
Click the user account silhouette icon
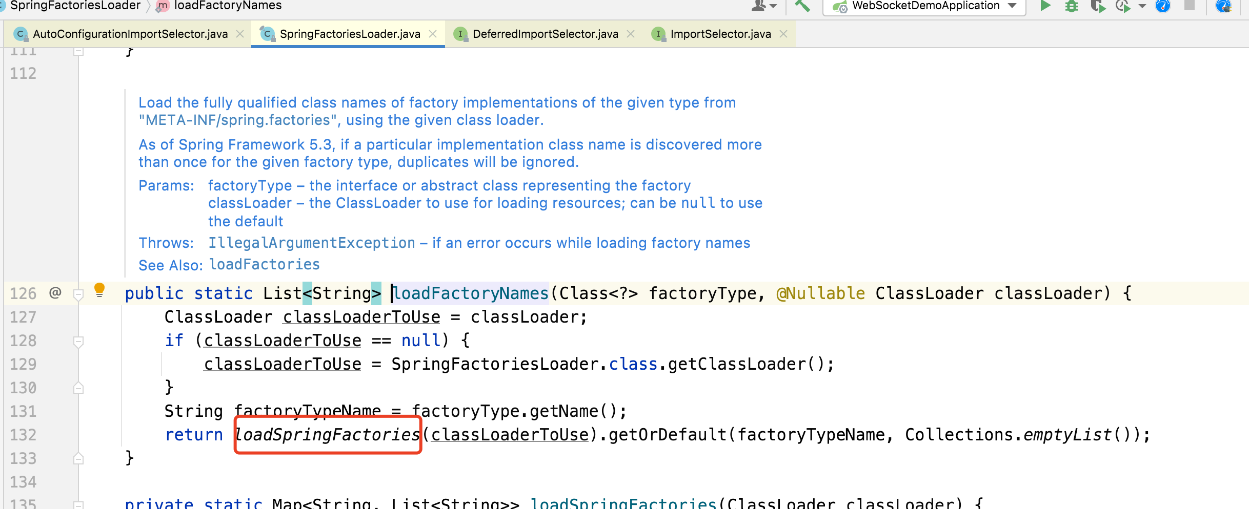tap(758, 5)
